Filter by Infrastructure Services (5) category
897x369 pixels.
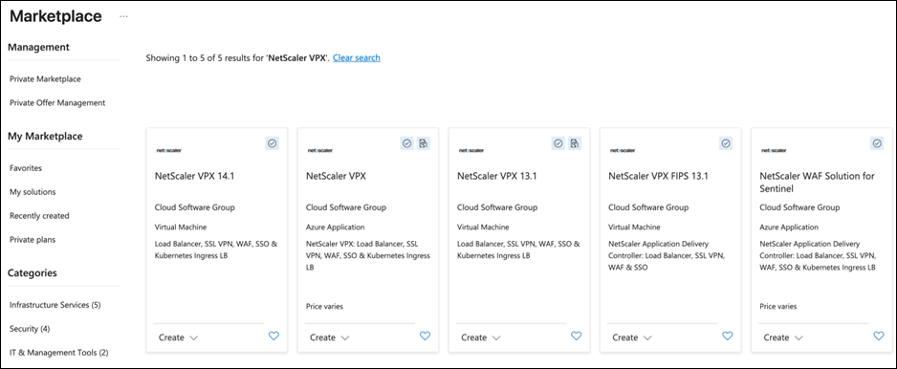[55, 305]
